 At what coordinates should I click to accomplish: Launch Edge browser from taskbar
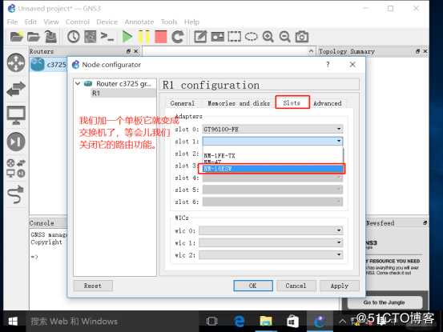pyautogui.click(x=239, y=322)
